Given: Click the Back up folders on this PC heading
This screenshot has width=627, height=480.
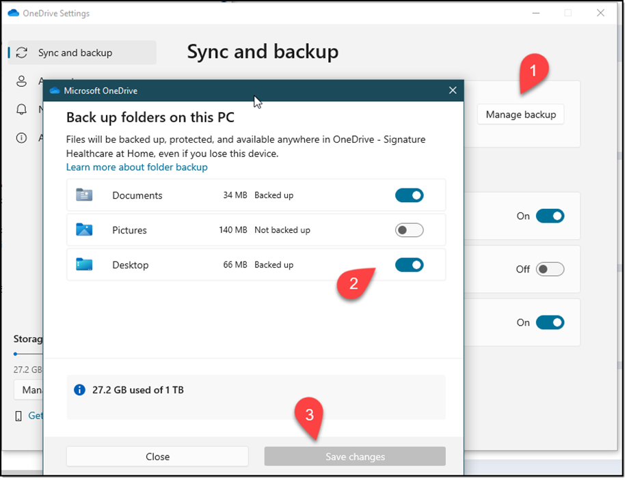Looking at the screenshot, I should click(150, 118).
